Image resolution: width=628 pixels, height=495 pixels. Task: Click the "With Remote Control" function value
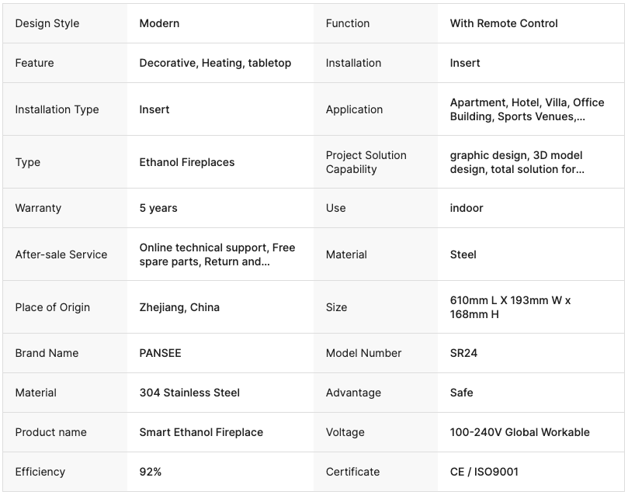point(504,23)
